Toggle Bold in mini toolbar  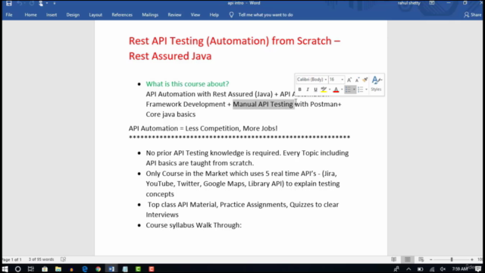(300, 89)
